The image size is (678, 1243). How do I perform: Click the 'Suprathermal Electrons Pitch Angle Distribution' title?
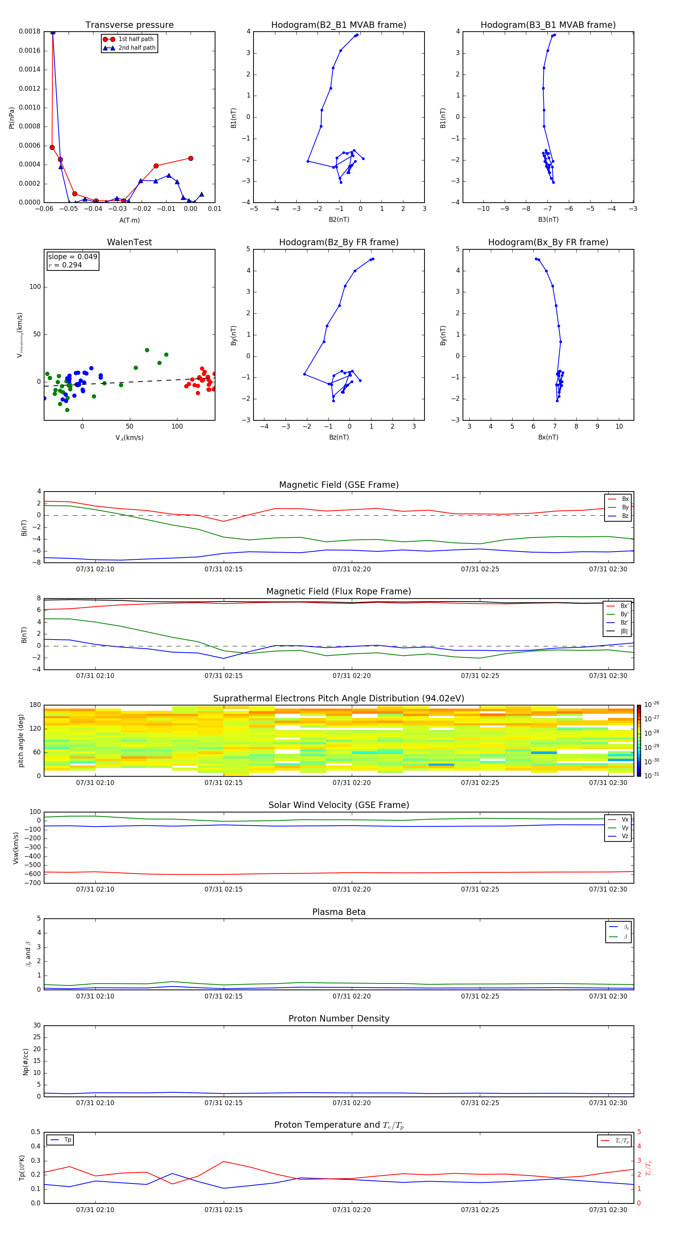click(339, 698)
